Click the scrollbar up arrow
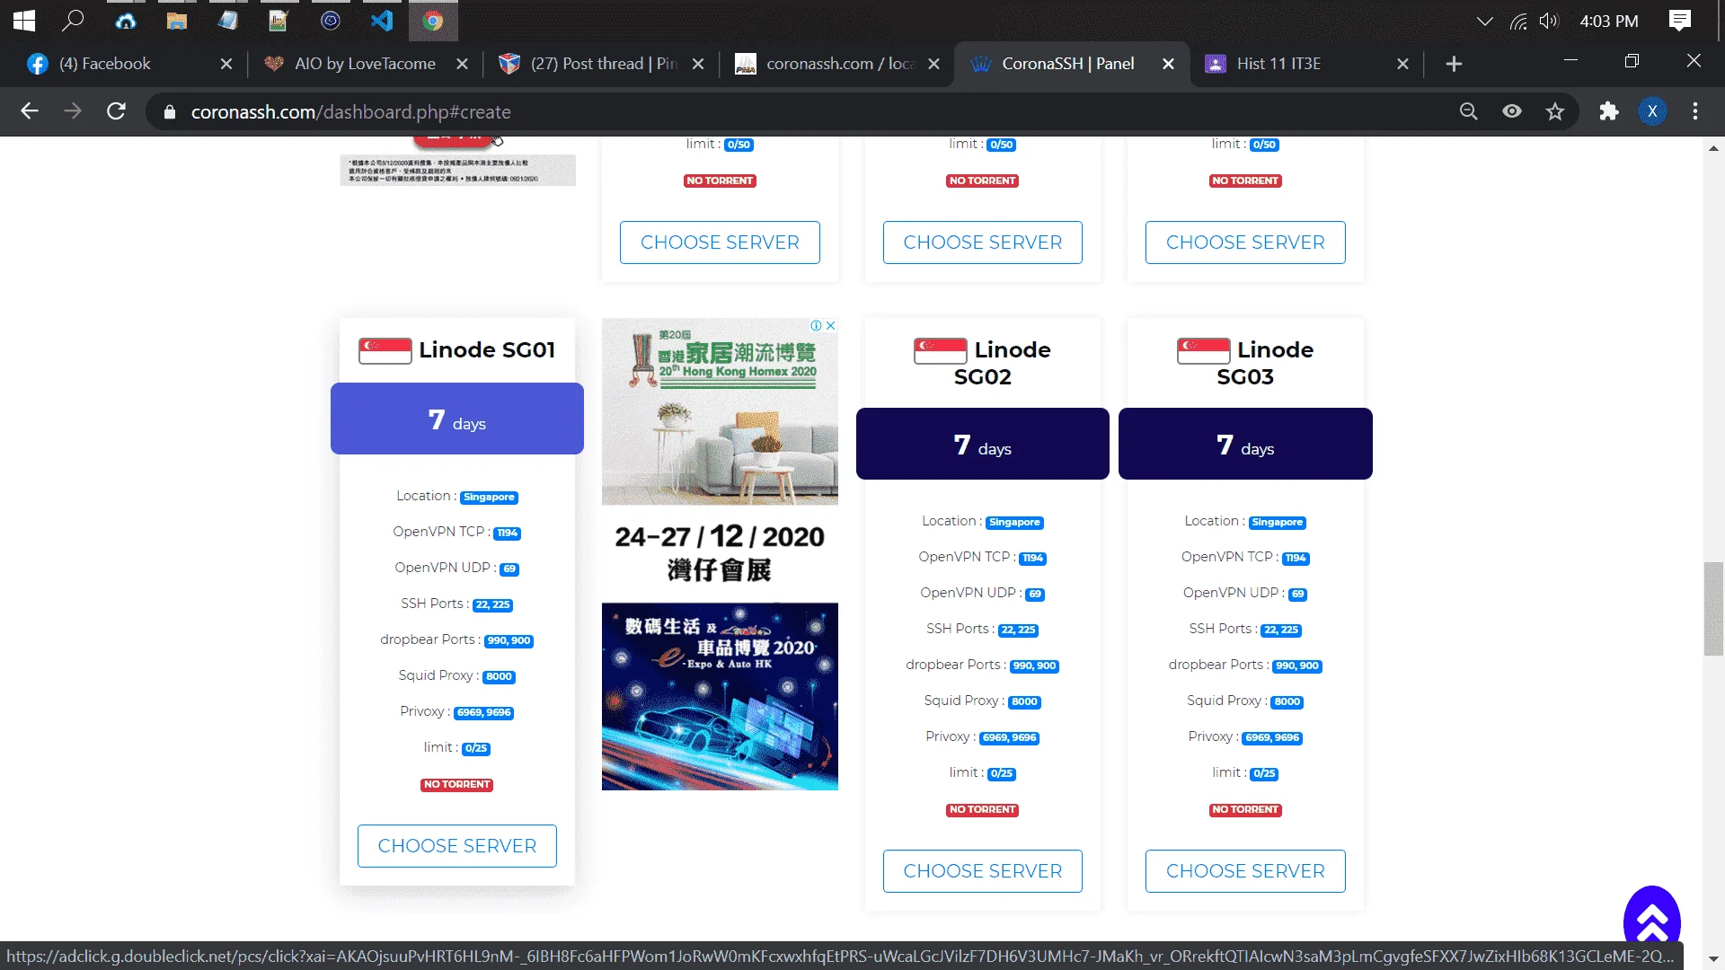 1713,148
